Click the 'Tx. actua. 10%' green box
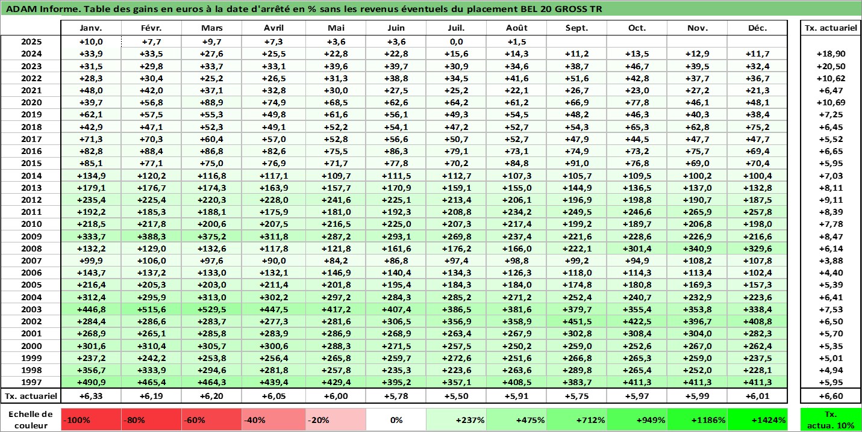862x432 pixels. 831,420
